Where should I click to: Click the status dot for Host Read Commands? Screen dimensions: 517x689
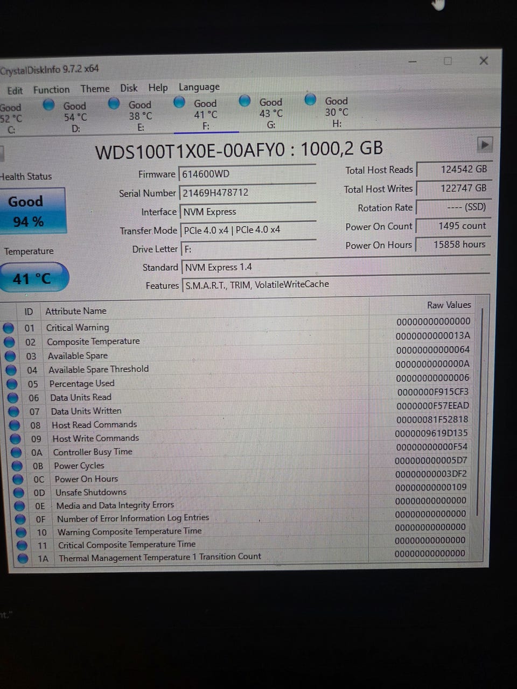tap(15, 425)
